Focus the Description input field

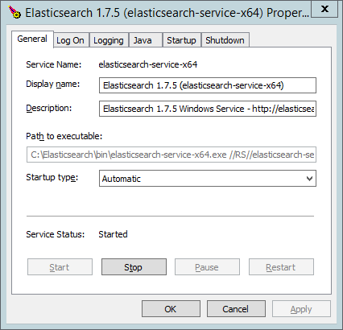208,109
